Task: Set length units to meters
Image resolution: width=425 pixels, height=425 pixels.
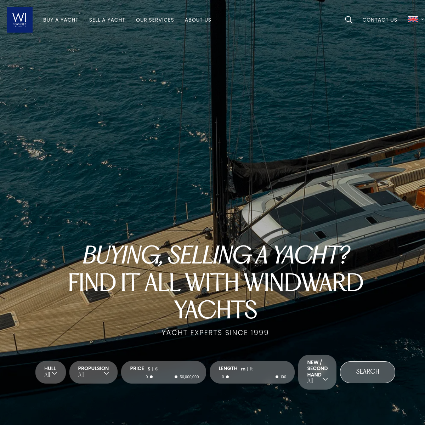Action: pyautogui.click(x=243, y=369)
